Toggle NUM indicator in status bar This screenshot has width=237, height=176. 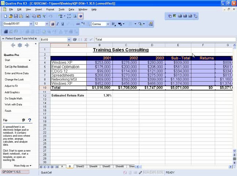(x=146, y=172)
